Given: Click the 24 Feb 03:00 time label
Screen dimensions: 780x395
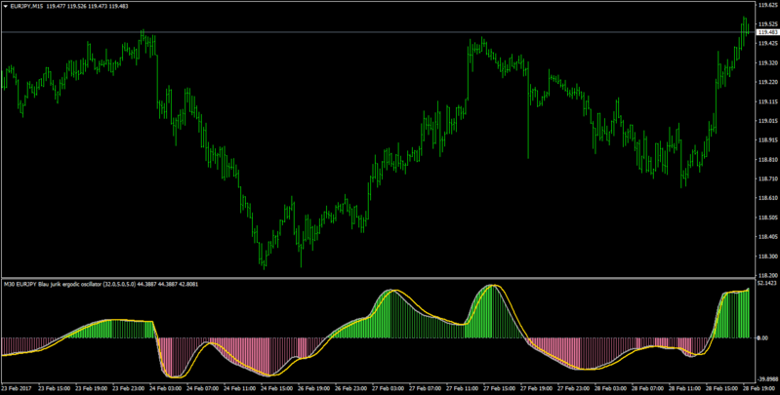Looking at the screenshot, I should point(166,388).
